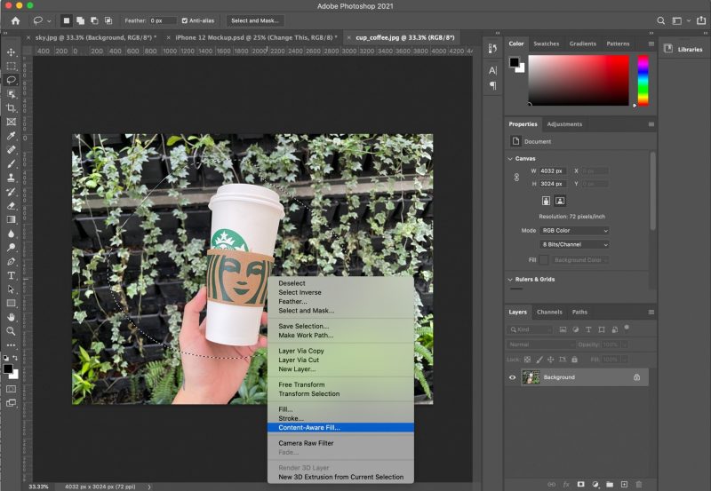Open the Properties panel menu

(x=651, y=124)
